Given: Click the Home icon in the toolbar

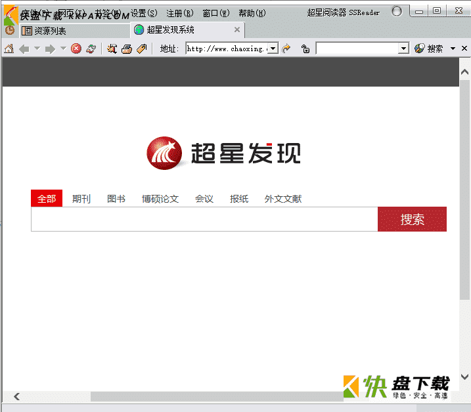Looking at the screenshot, I should pyautogui.click(x=9, y=49).
